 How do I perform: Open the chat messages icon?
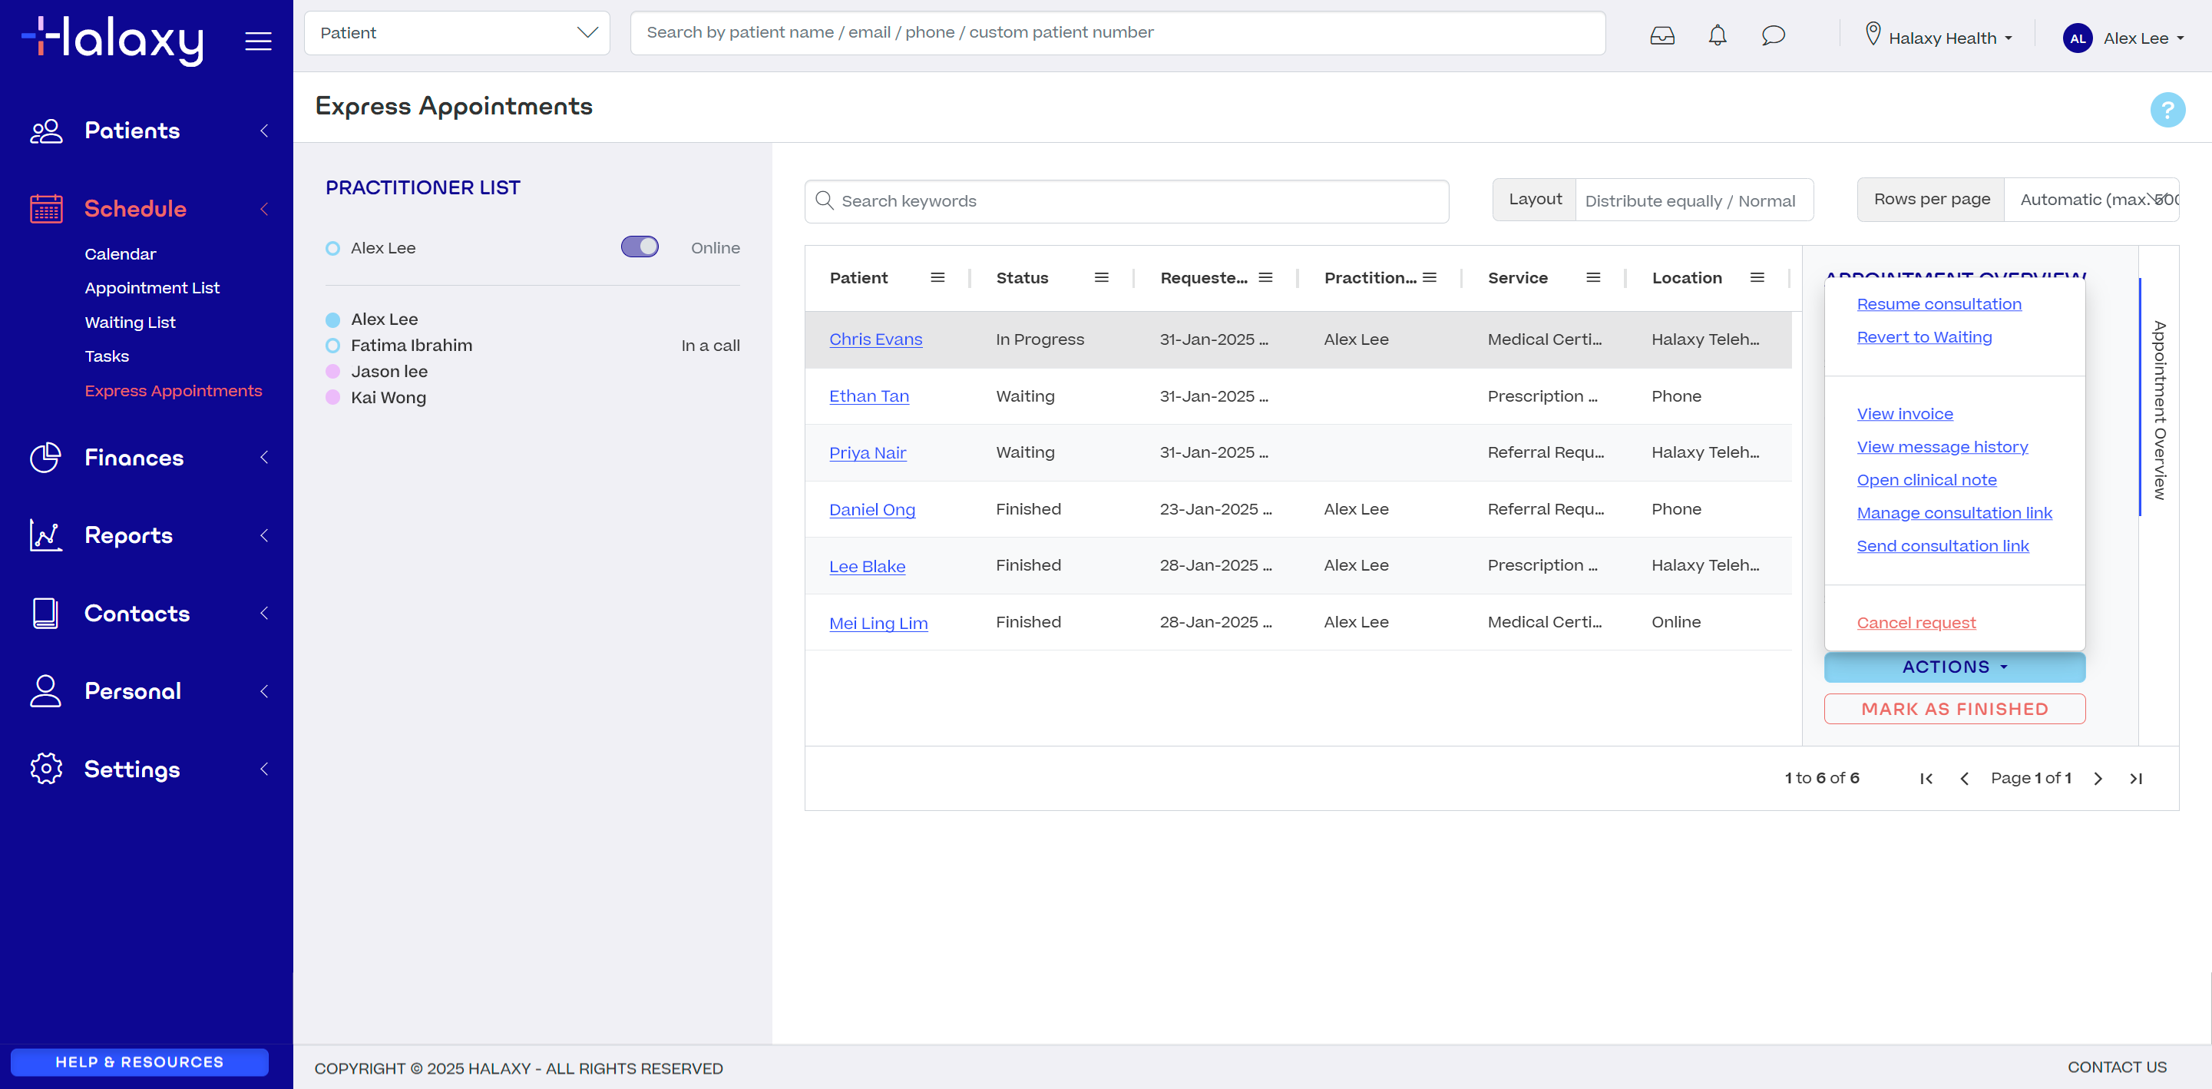[1773, 35]
